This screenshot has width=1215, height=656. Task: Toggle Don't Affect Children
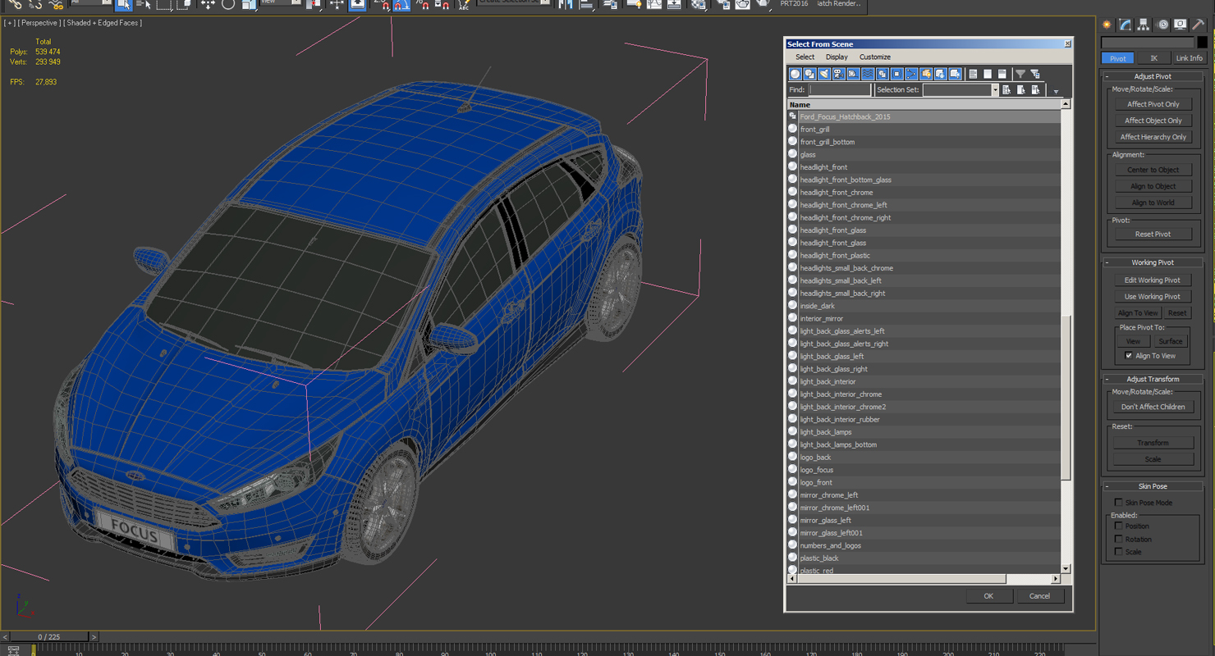(x=1153, y=407)
